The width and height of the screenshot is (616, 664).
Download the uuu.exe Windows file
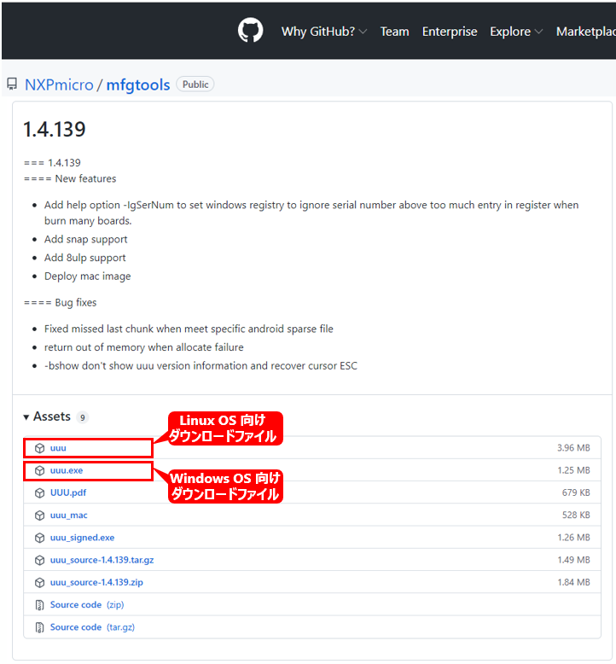67,470
